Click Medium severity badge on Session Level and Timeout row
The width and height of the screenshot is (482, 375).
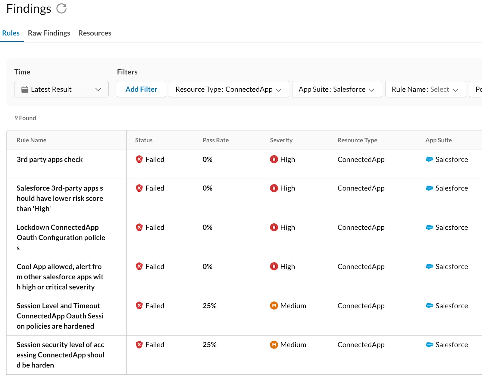[x=274, y=306]
